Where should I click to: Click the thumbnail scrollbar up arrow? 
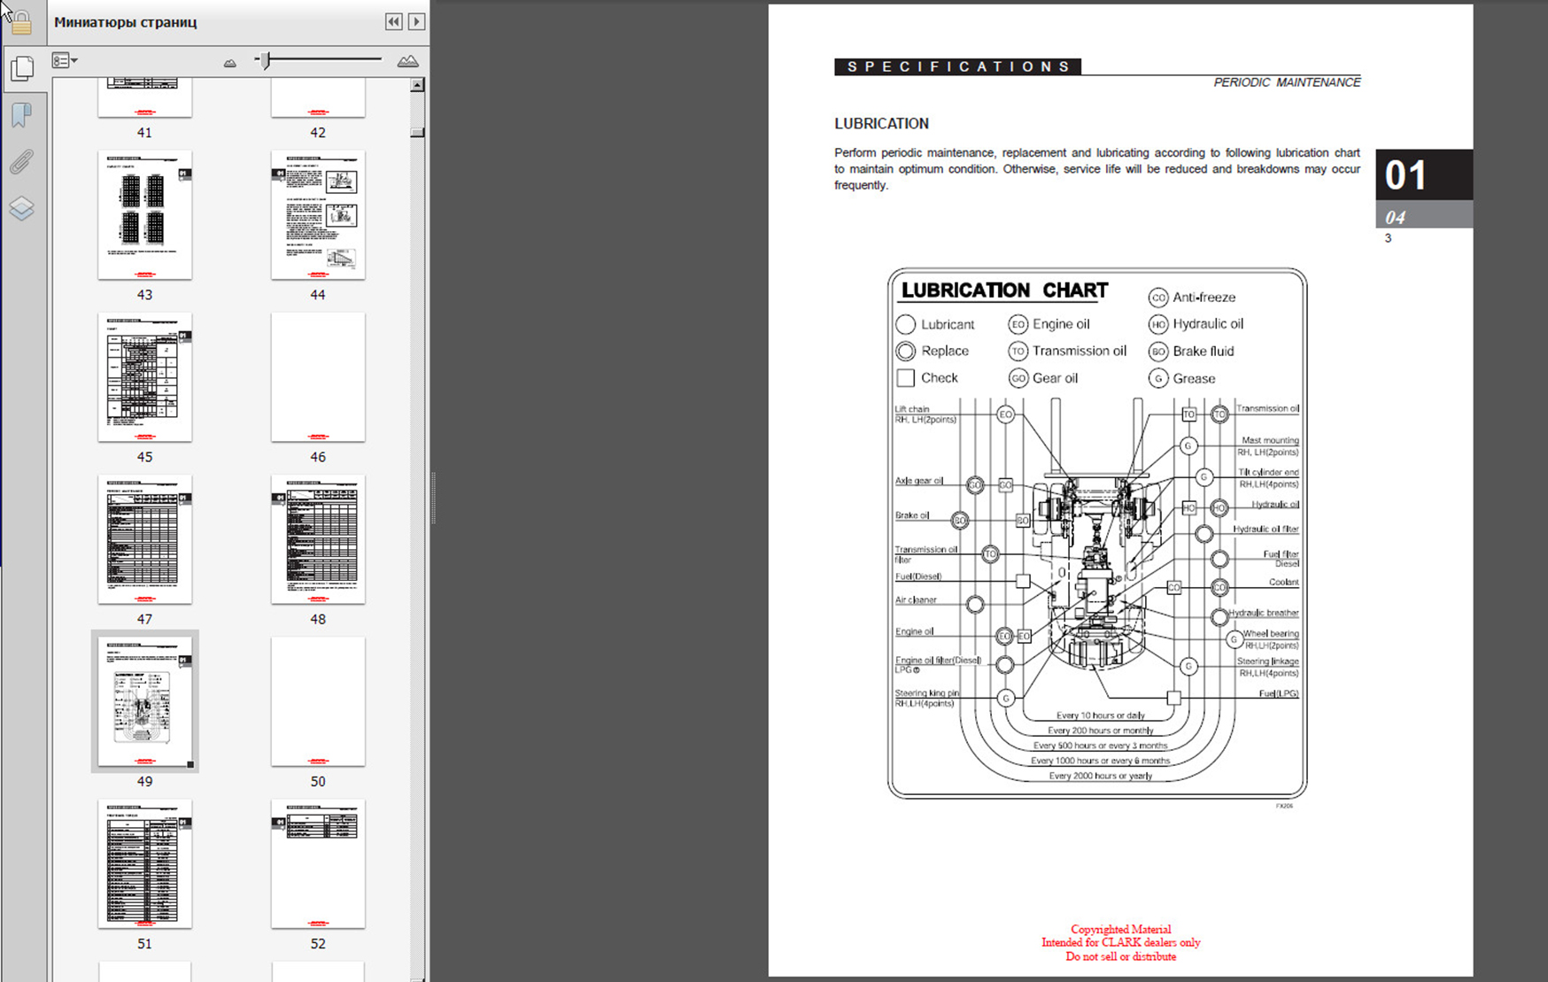[x=417, y=86]
